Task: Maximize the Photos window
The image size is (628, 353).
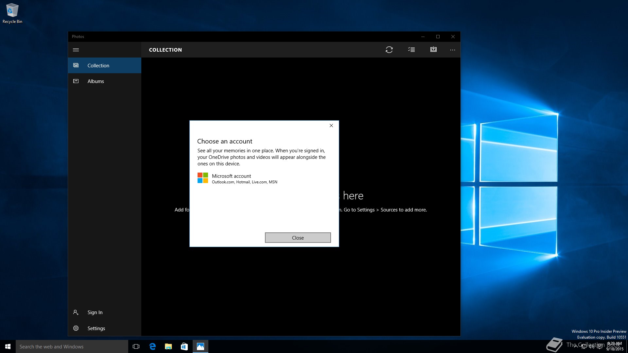Action: pyautogui.click(x=438, y=37)
